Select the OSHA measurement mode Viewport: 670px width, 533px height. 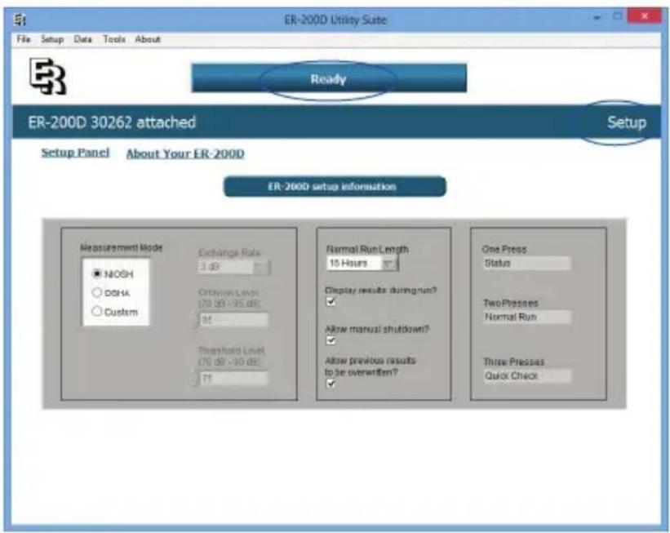(97, 292)
